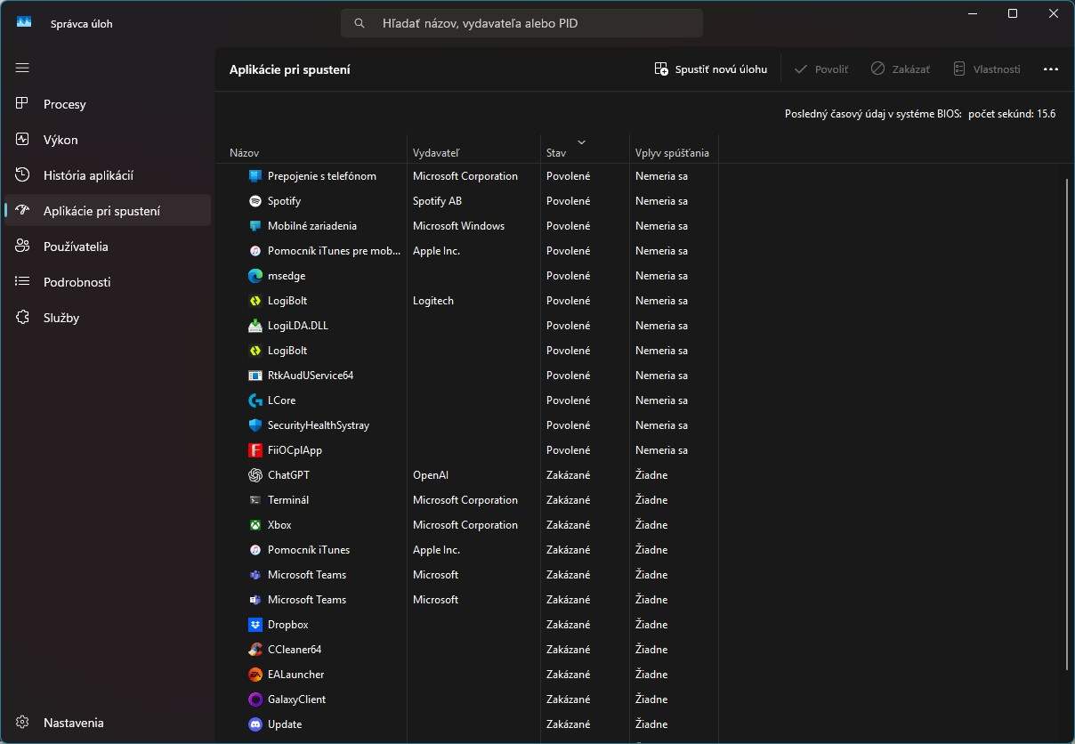Click the FiiOCplApp red icon

[x=255, y=450]
